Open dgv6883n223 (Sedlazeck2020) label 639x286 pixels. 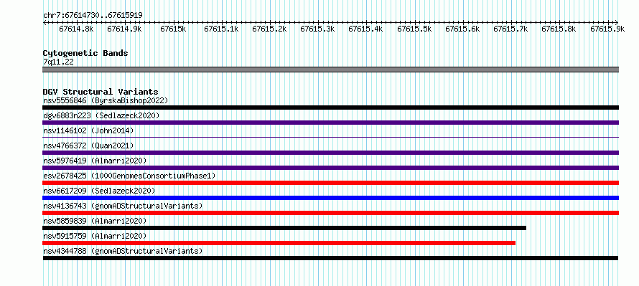coord(101,115)
